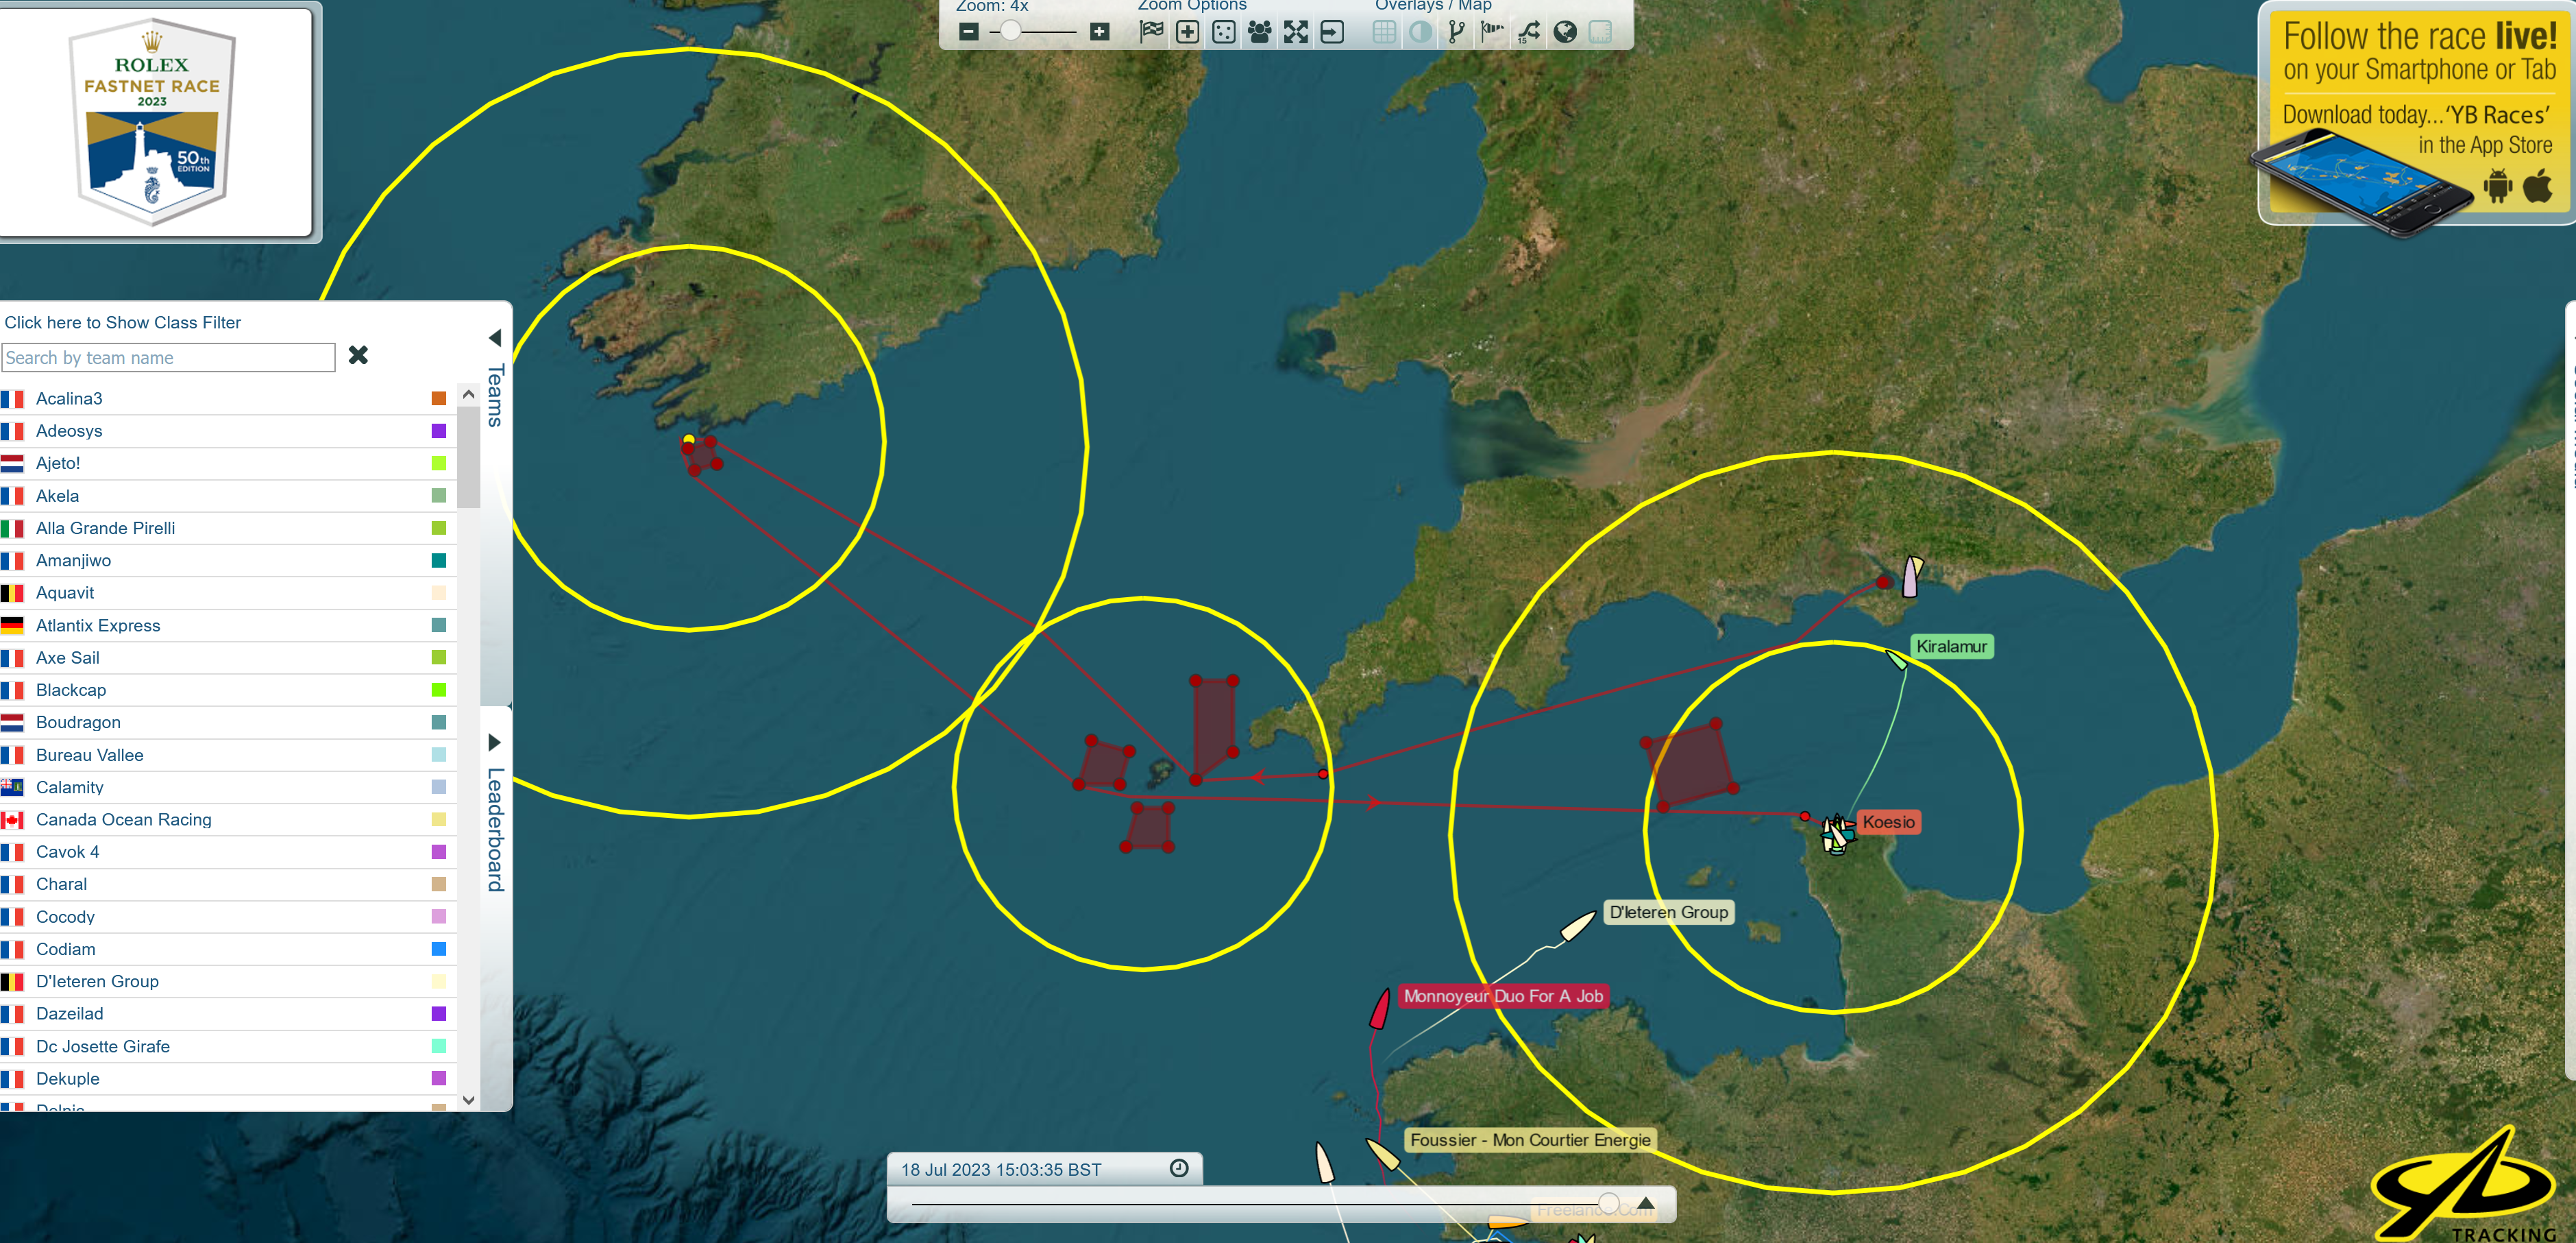Screen dimensions: 2576x1243
Task: Click the team list scroll up arrow
Action: (468, 394)
